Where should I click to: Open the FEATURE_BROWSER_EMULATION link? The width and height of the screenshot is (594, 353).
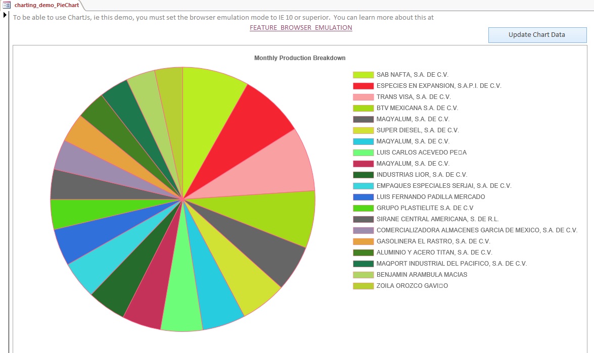click(301, 28)
